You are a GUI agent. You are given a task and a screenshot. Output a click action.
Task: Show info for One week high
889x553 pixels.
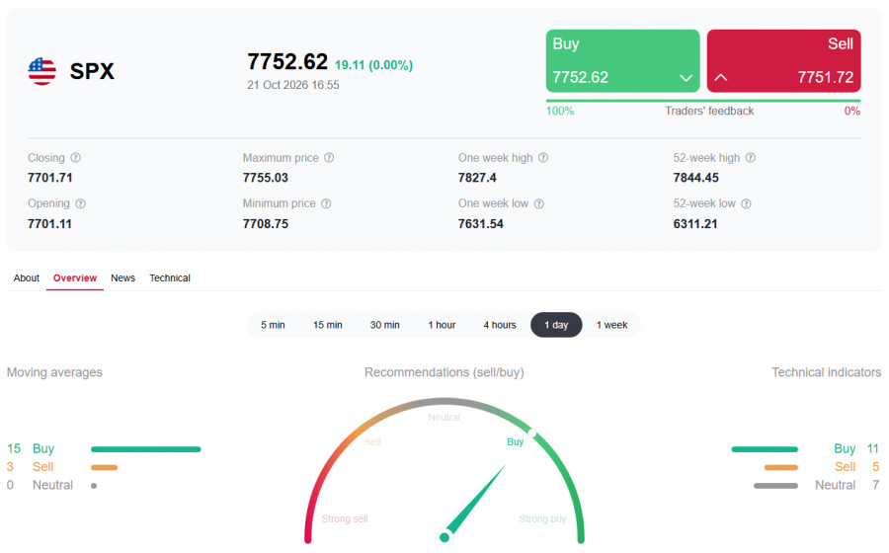[543, 158]
